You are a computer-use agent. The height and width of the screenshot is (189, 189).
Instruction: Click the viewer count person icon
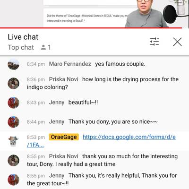[x=43, y=47]
